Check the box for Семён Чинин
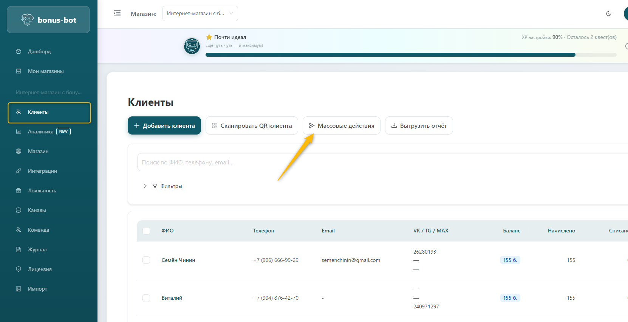The image size is (628, 322). (x=146, y=260)
